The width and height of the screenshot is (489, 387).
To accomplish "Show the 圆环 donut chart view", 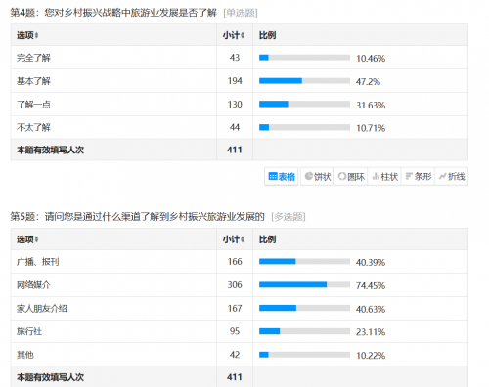I will click(x=351, y=176).
